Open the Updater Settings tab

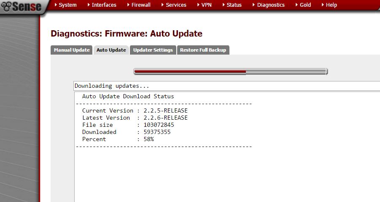point(153,50)
